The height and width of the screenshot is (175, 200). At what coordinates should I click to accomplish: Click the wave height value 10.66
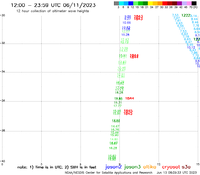tap(127, 23)
